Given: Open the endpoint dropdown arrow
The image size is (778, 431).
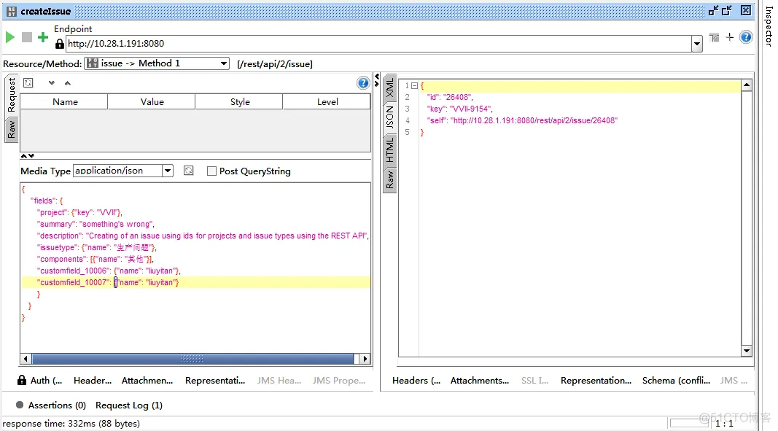Looking at the screenshot, I should point(697,44).
